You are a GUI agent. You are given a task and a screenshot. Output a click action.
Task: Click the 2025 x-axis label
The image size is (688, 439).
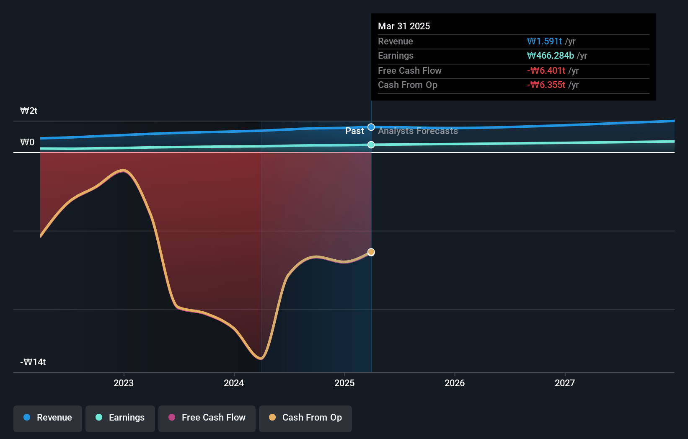pos(344,383)
